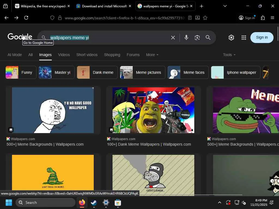Clear the Google search box
Screen dimensions: 279x209
[173, 38]
